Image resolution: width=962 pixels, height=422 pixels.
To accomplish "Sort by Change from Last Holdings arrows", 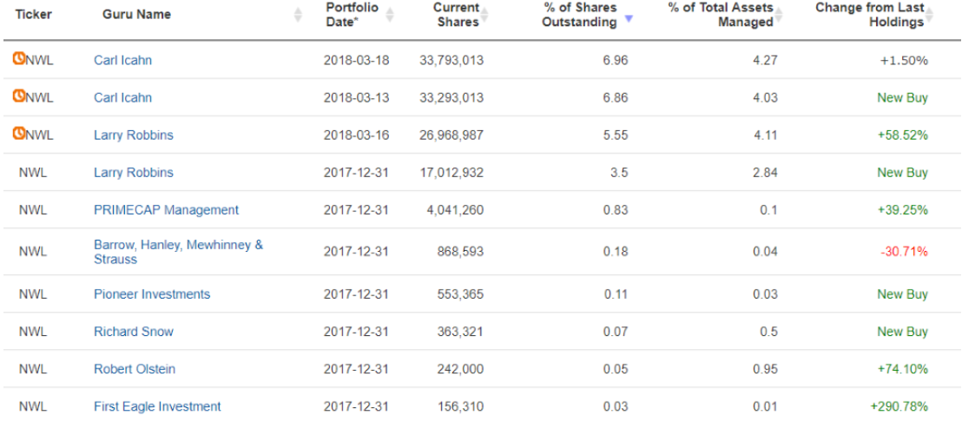I will (x=929, y=14).
